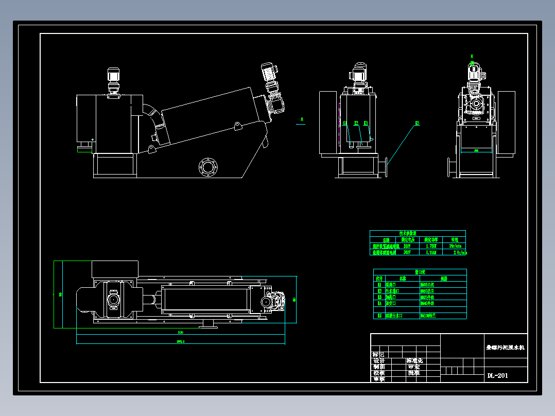Click the 审核 label in the title block
The height and width of the screenshot is (416, 555).
379,379
